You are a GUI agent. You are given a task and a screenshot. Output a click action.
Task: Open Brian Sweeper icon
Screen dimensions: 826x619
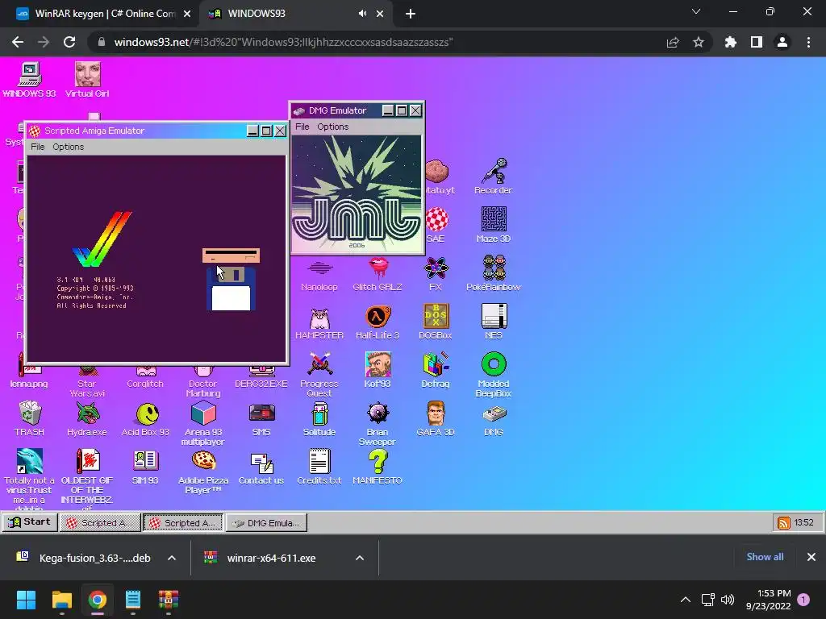378,422
